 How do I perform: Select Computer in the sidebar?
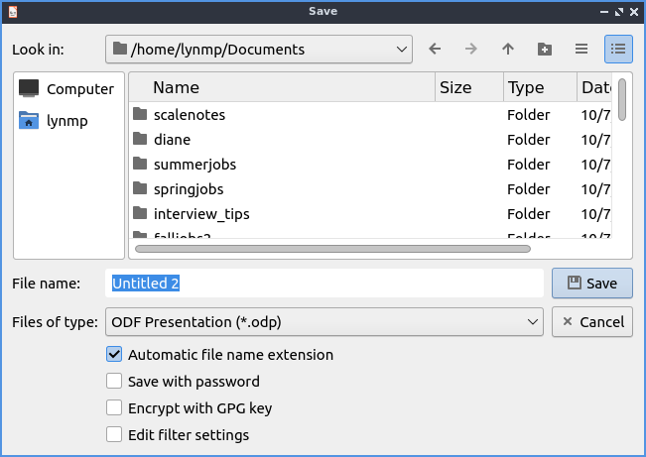[68, 88]
